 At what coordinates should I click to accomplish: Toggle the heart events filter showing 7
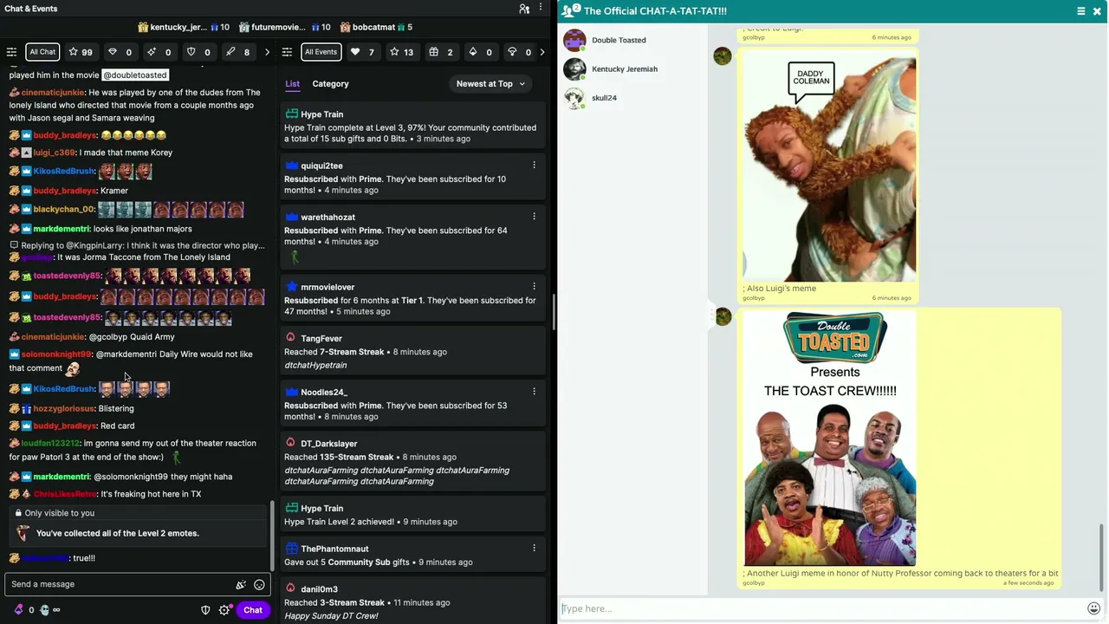pos(362,52)
